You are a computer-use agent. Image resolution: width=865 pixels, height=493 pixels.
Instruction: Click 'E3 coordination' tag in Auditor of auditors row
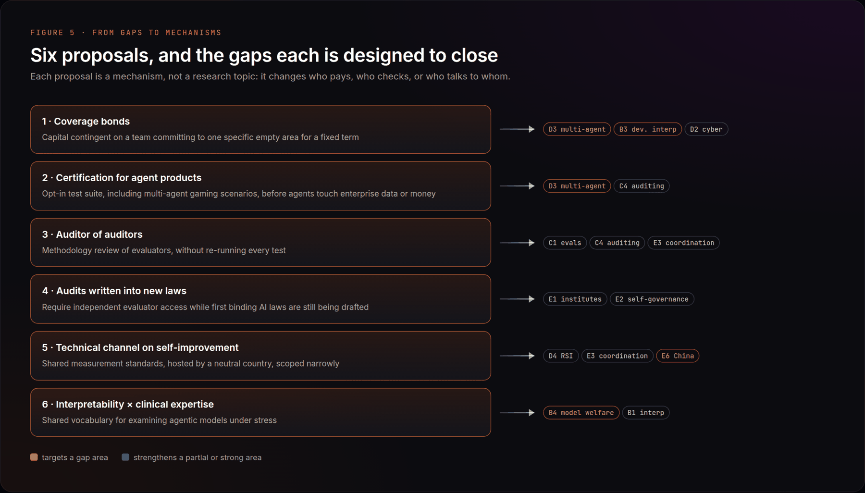pyautogui.click(x=683, y=243)
